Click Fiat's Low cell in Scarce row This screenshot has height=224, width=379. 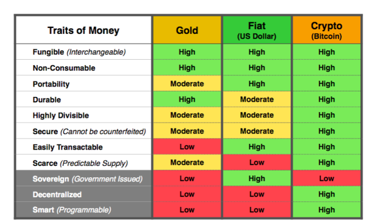pos(256,162)
